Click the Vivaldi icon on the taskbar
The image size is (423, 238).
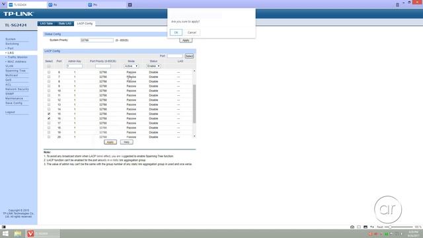30,233
